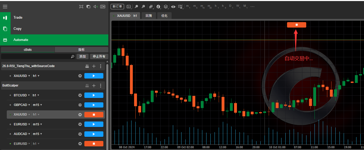Screen dimensions: 364x150
Task: Select the h4 timeframe
Action: coord(224,6)
